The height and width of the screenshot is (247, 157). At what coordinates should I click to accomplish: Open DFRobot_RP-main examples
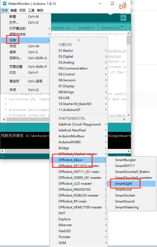click(x=79, y=201)
